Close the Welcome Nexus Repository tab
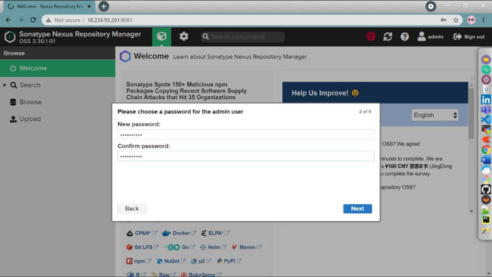492x277 pixels. point(89,6)
